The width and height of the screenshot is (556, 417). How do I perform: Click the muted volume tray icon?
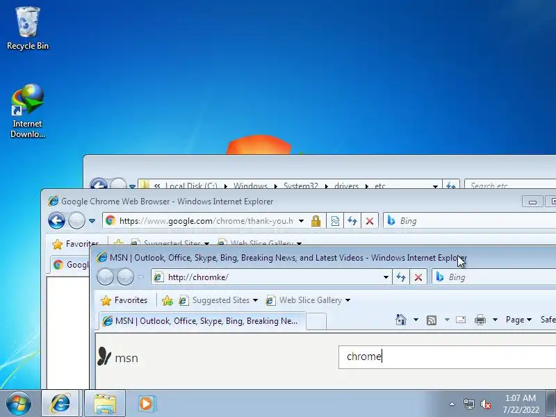coord(485,404)
